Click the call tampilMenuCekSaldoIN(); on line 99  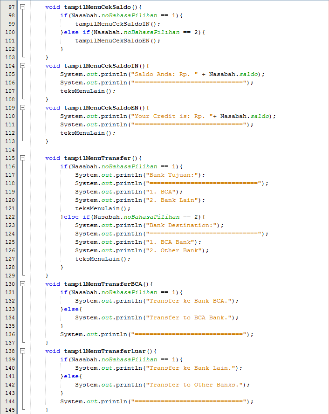pos(118,24)
